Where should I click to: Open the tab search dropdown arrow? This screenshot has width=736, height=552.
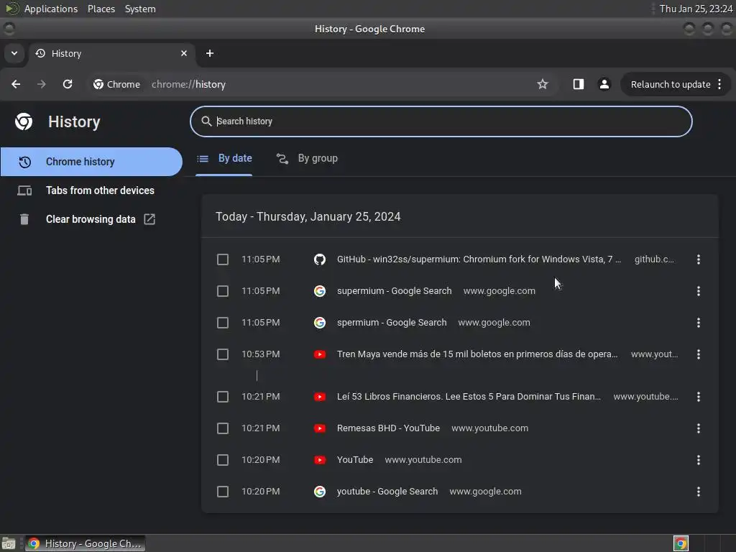point(14,53)
